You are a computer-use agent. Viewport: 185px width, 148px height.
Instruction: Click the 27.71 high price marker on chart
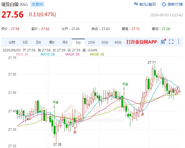(152, 63)
